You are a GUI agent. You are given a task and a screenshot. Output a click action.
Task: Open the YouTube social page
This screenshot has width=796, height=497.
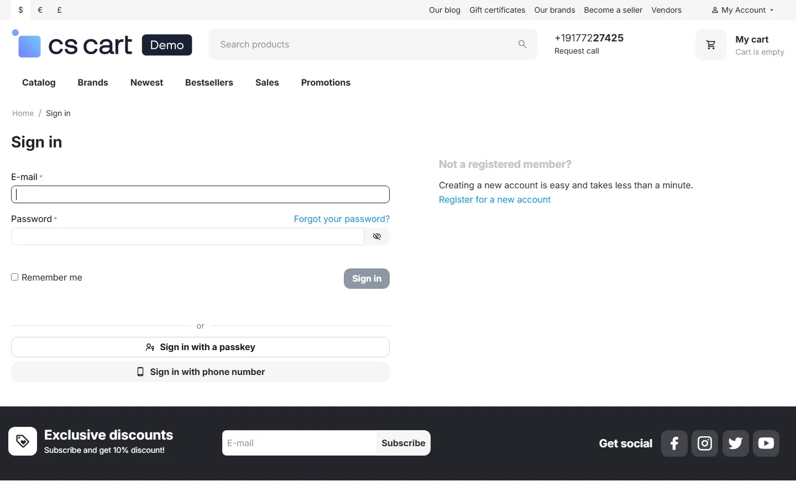[766, 443]
